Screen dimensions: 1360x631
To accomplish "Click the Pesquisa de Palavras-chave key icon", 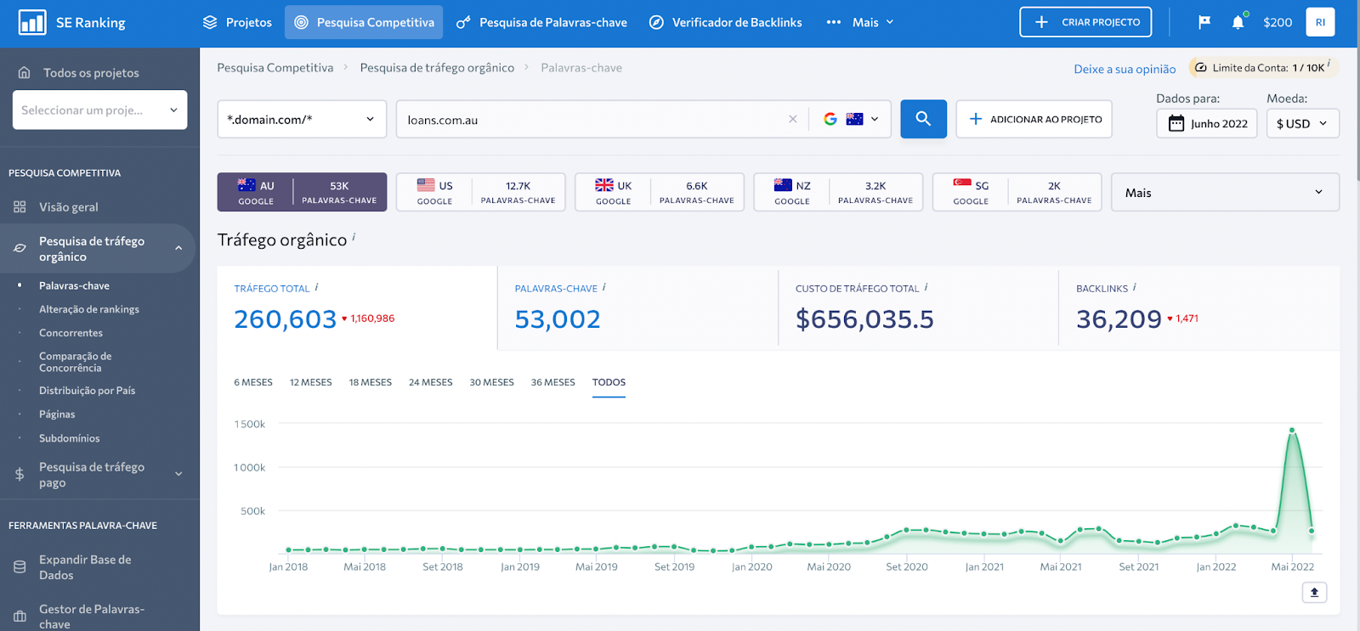I will tap(463, 23).
